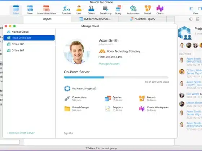202x151 pixels.
Task: Close the Manage Cloud window
Action: click(x=6, y=26)
